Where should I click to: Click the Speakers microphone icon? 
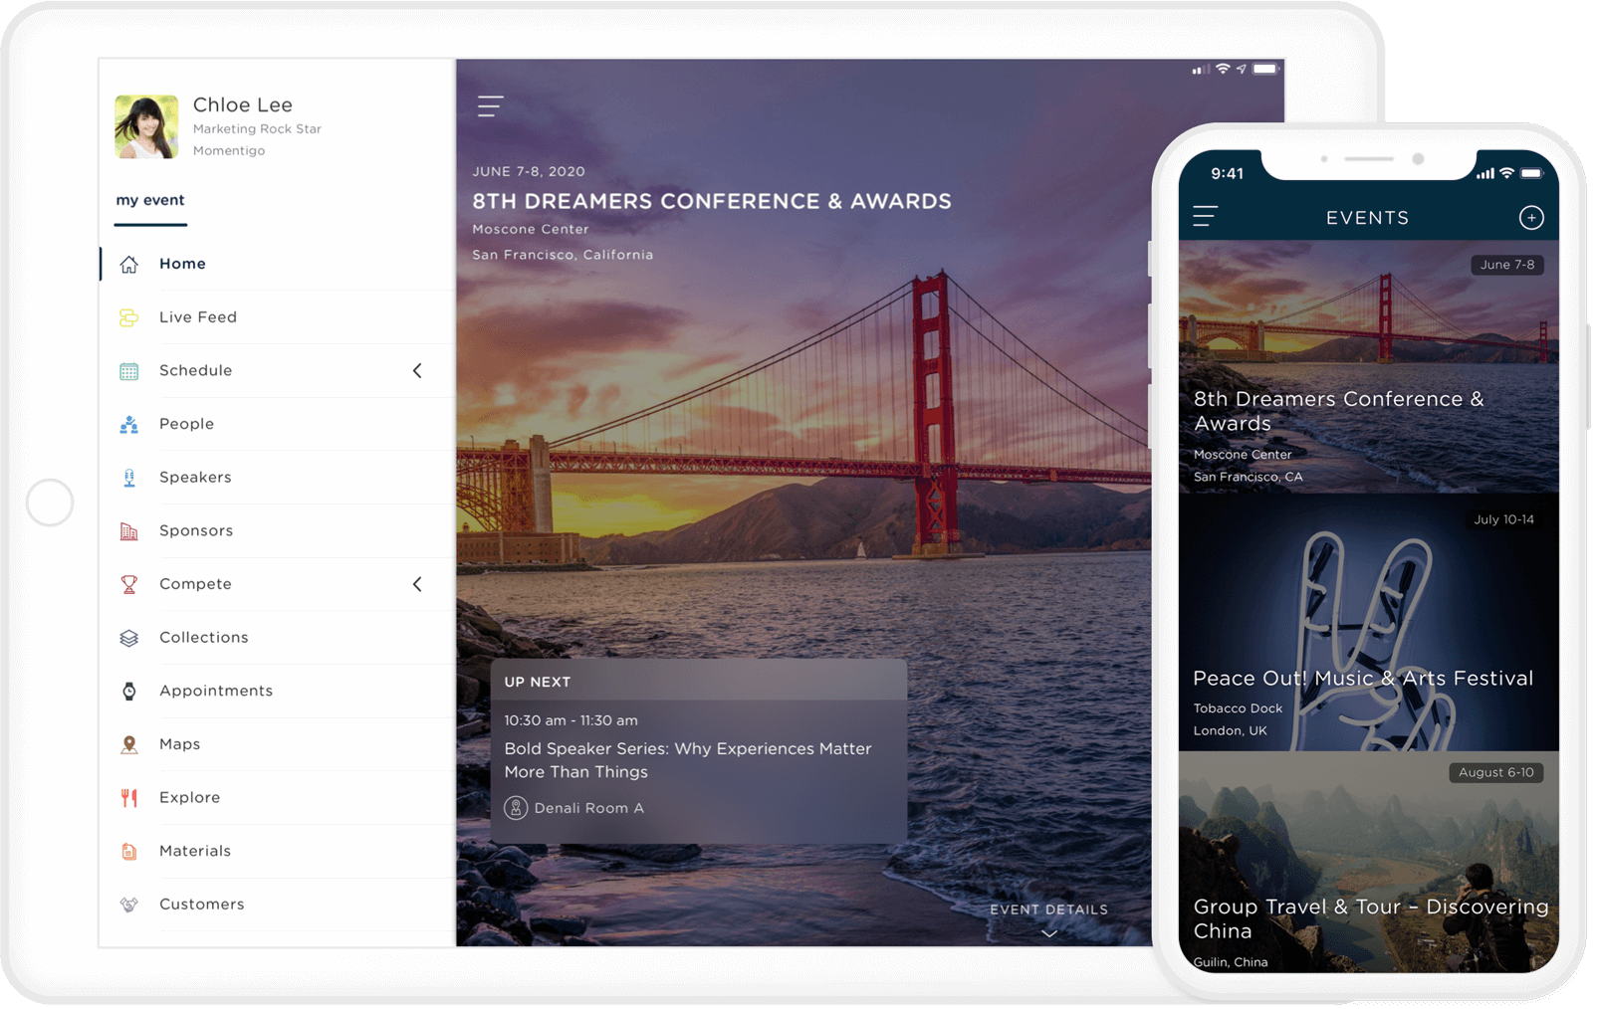[x=127, y=477]
